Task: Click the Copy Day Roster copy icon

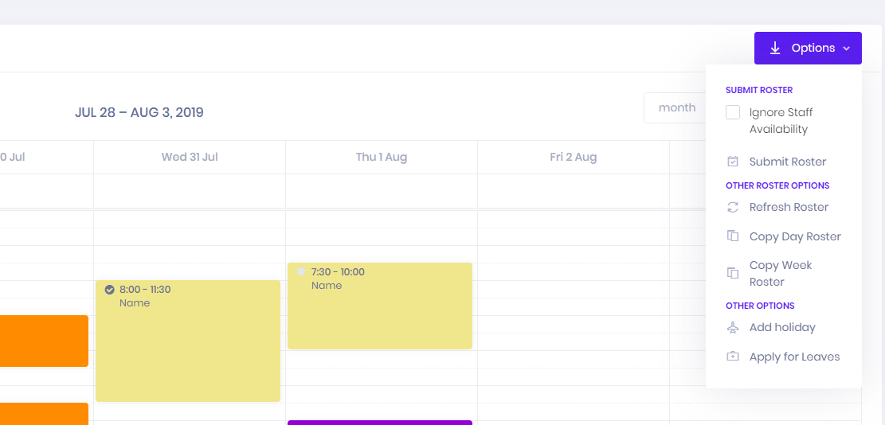Action: point(733,236)
